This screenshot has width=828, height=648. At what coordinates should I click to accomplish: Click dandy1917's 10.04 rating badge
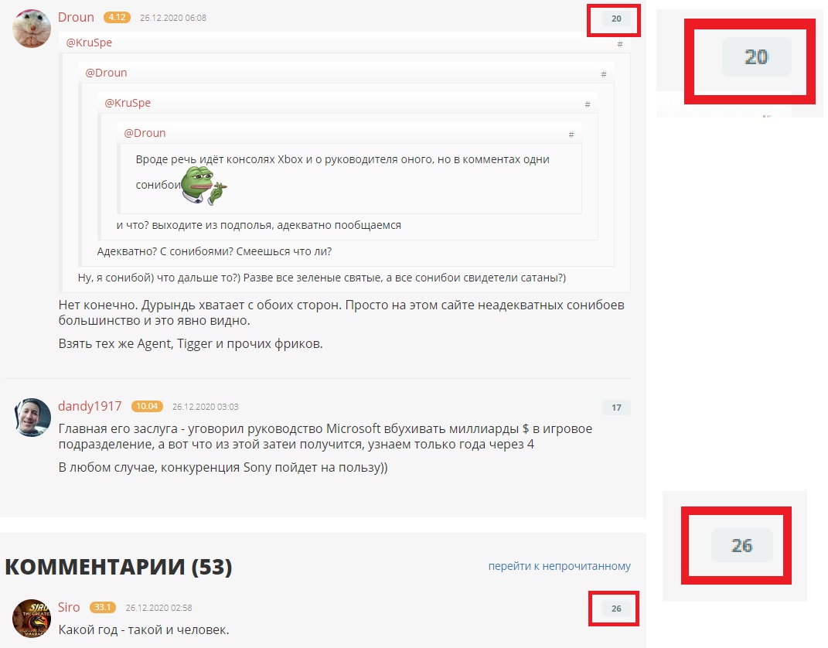(x=147, y=406)
